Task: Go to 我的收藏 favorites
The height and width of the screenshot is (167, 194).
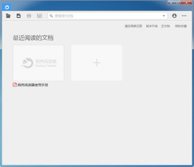Action: click(181, 26)
